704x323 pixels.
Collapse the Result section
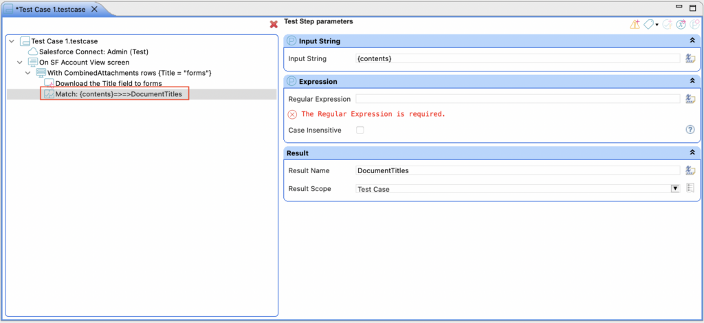pyautogui.click(x=692, y=153)
